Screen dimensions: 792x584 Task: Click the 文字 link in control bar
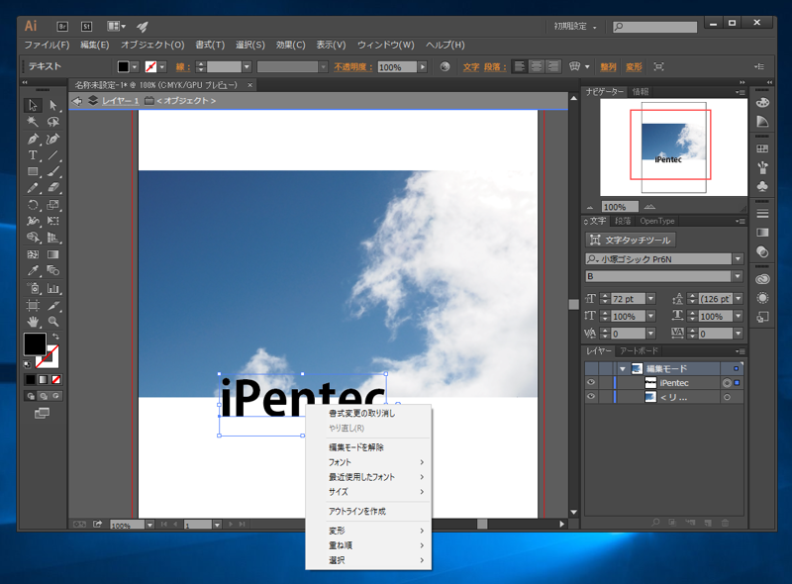[471, 66]
